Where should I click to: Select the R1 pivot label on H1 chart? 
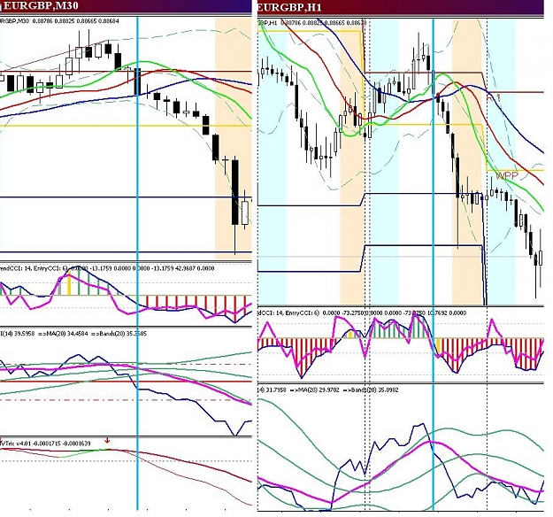[494, 97]
